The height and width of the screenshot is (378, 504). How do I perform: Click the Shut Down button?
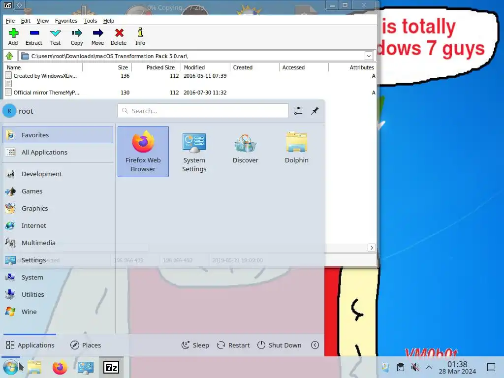tap(280, 345)
